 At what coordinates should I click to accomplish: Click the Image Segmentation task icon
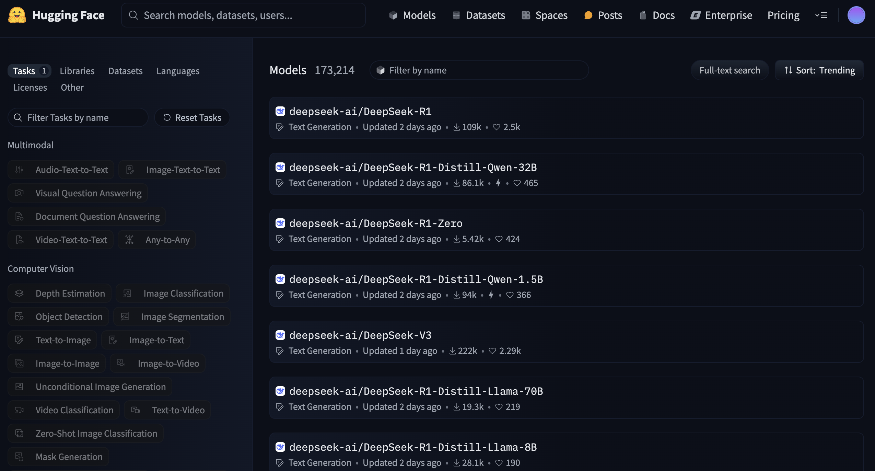coord(125,317)
